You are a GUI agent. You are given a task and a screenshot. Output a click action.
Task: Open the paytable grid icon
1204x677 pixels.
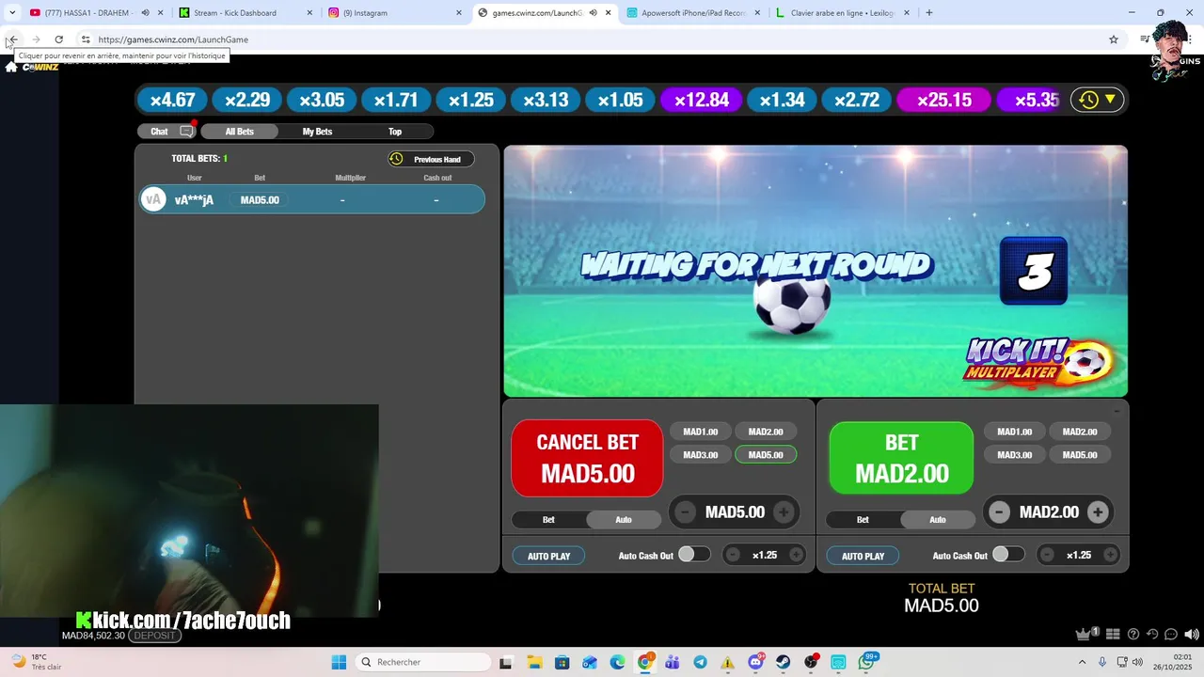click(x=1113, y=635)
